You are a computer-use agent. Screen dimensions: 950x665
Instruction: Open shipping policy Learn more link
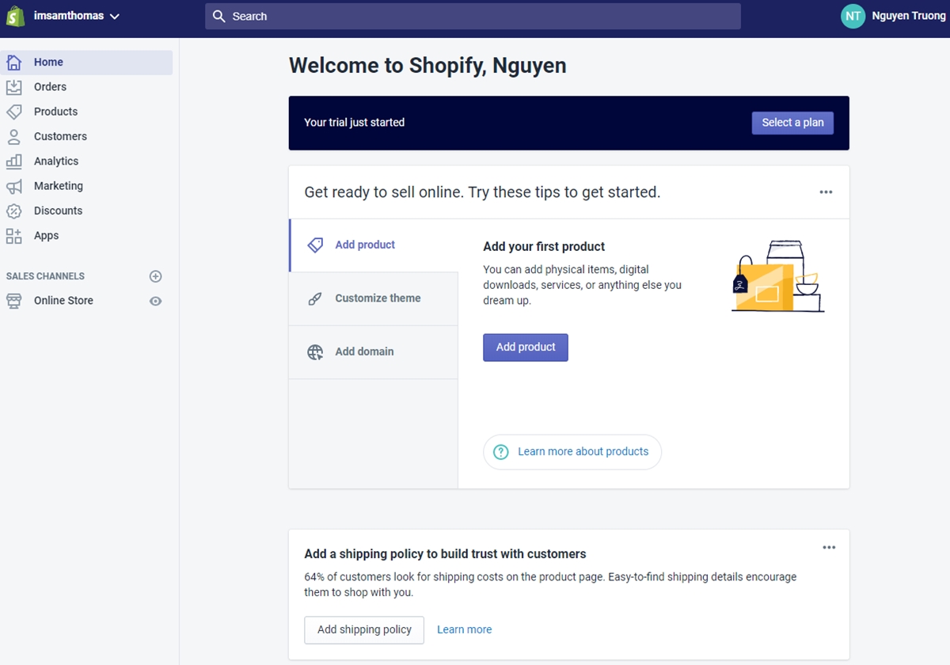[x=464, y=630]
